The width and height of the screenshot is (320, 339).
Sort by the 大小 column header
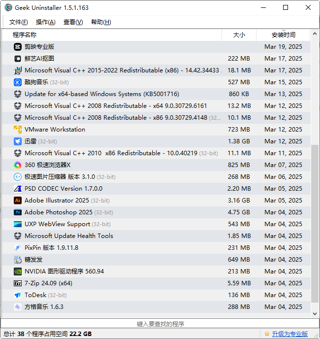(x=239, y=35)
